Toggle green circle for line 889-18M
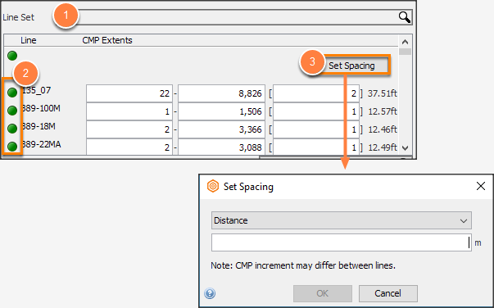This screenshot has height=308, width=494. click(12, 129)
